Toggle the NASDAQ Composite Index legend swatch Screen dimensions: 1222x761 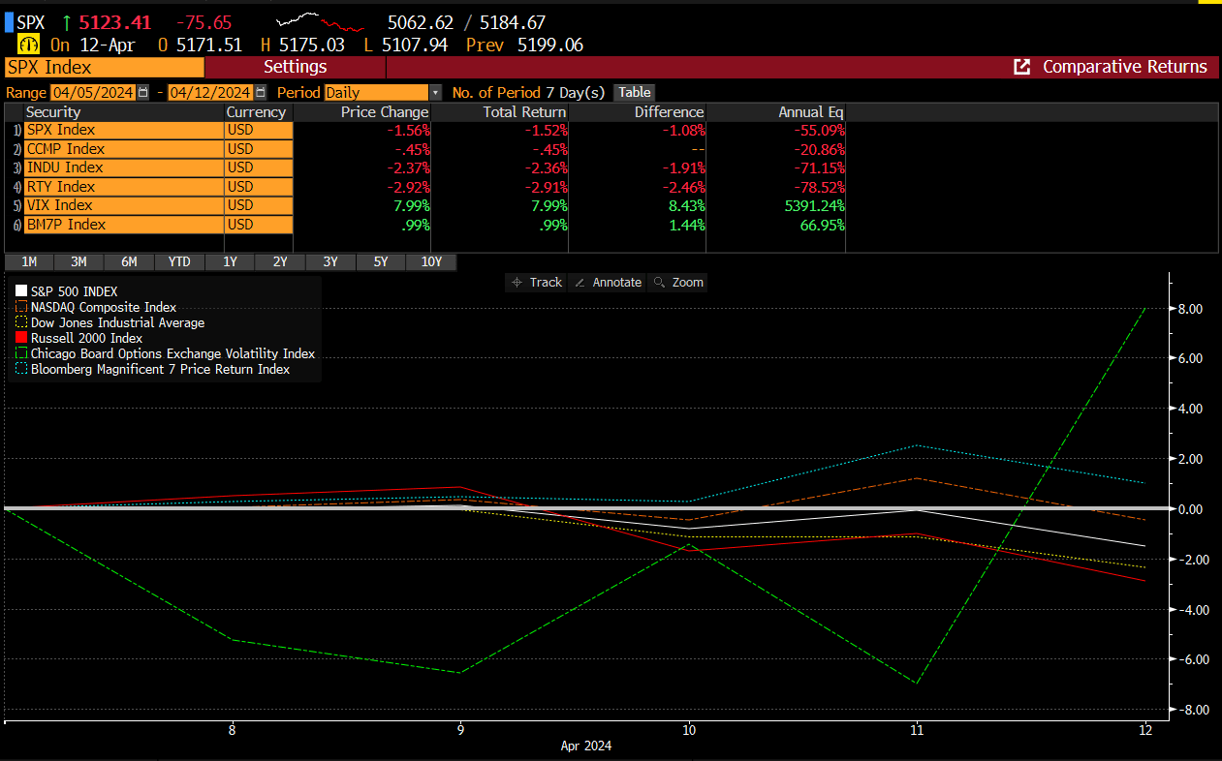21,307
